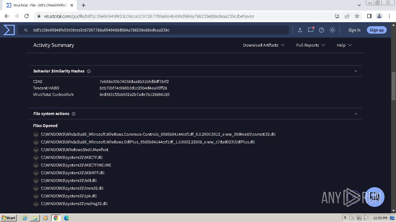Open the Chrome menu three dots
The image size is (396, 222).
[389, 16]
